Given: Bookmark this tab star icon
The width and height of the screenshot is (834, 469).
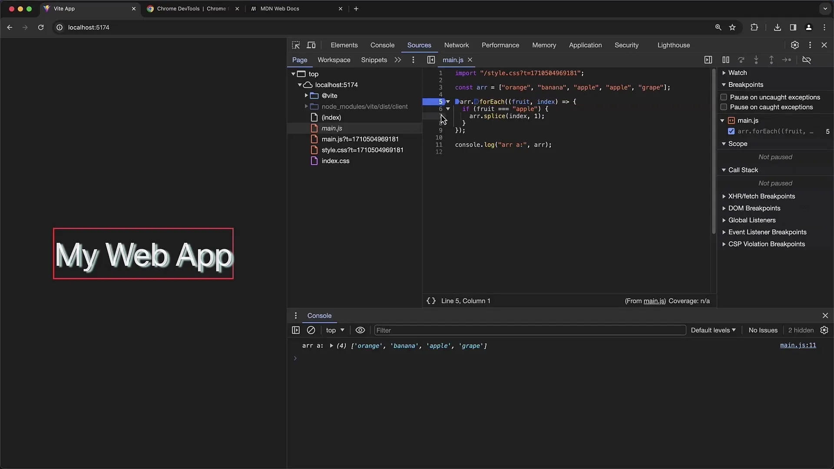Looking at the screenshot, I should 732,27.
